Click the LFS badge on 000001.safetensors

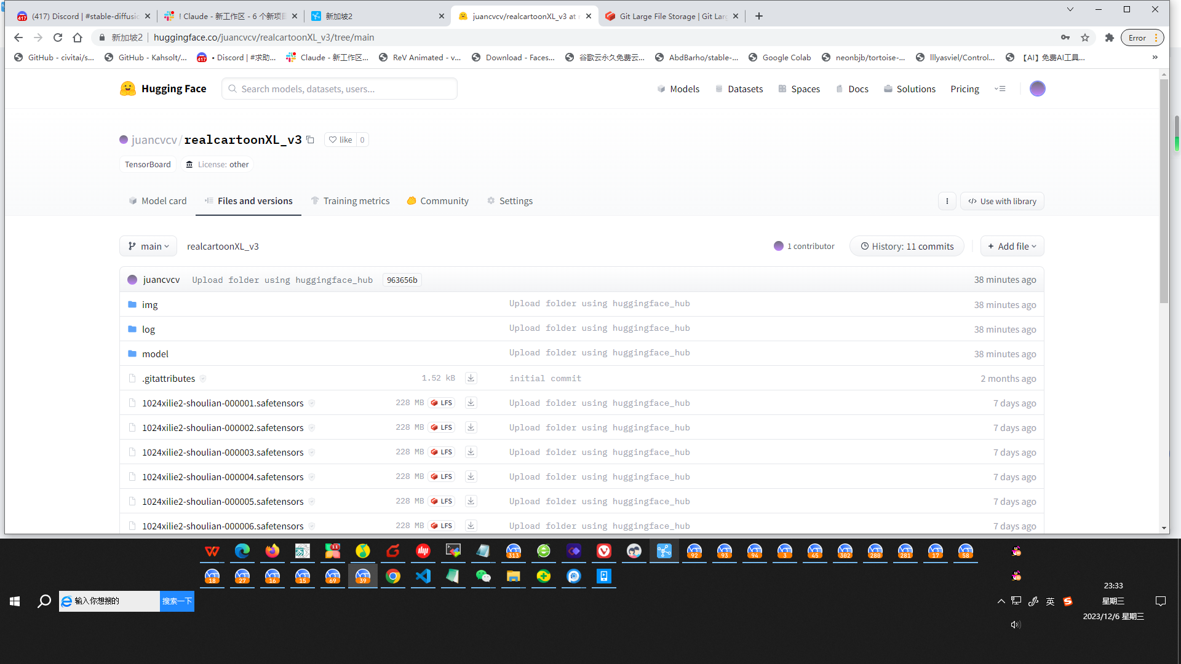[442, 403]
